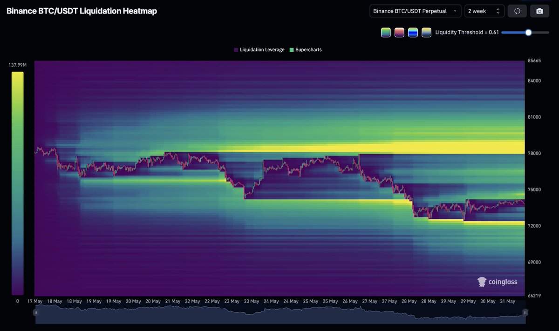Select the yellow-navy color scheme swatch
Viewport: 559px width, 331px height.
pos(426,33)
